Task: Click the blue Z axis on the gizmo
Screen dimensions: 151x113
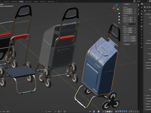Action: (x=117, y=5)
